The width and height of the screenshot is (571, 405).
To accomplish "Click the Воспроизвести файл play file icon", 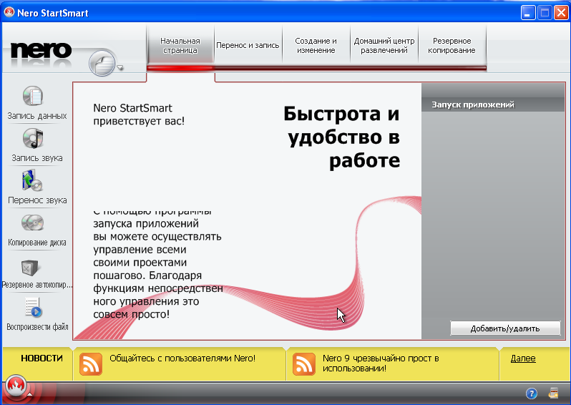I will [34, 308].
